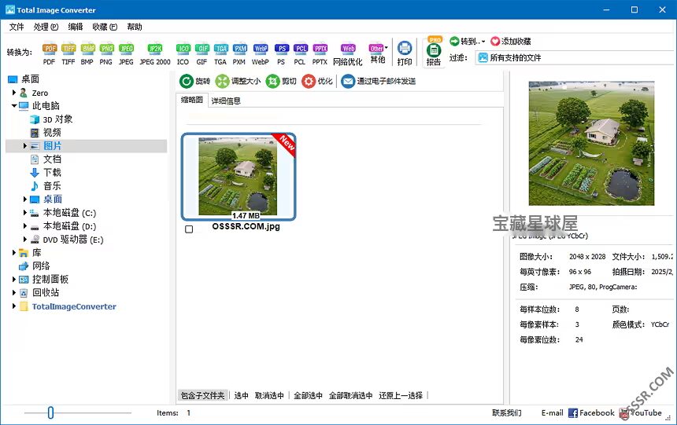Select the TIFF conversion icon
Image resolution: width=677 pixels, height=425 pixels.
pos(68,53)
